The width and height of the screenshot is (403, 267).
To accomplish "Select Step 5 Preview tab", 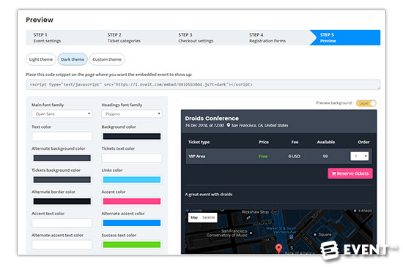I will (x=345, y=38).
